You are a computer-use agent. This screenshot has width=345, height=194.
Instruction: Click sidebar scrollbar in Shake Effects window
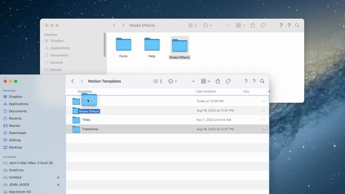point(105,45)
